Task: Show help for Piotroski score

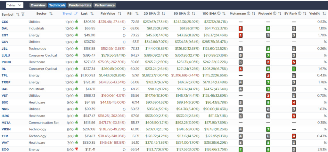Action: pos(275,13)
